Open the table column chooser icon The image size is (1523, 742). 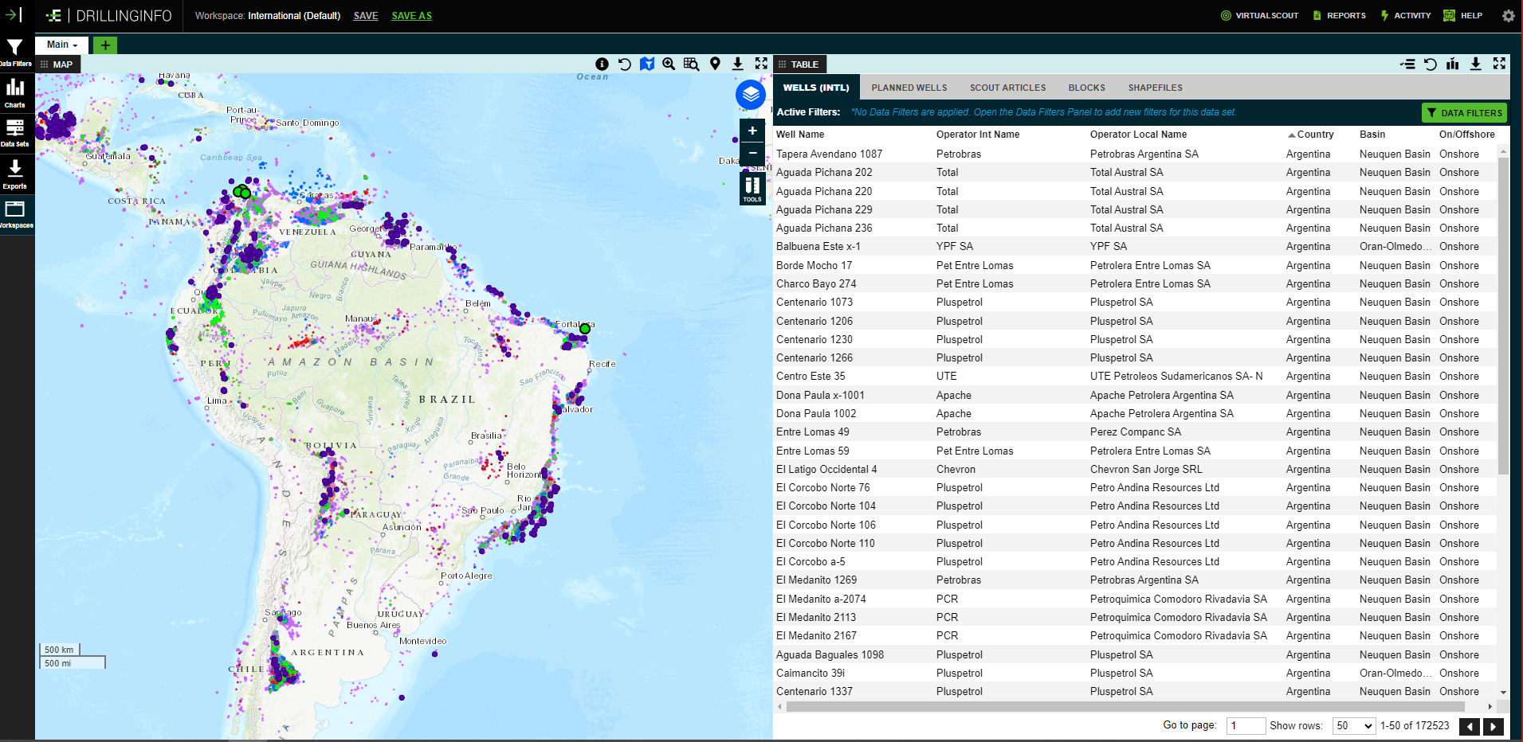pos(1407,64)
